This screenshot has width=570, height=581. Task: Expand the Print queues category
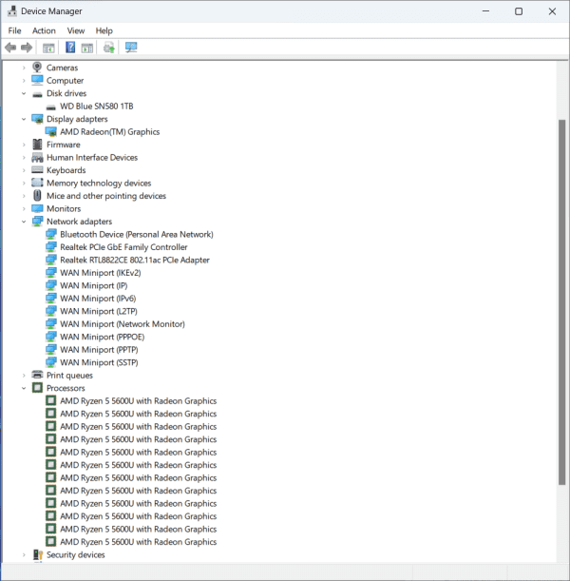tap(24, 376)
